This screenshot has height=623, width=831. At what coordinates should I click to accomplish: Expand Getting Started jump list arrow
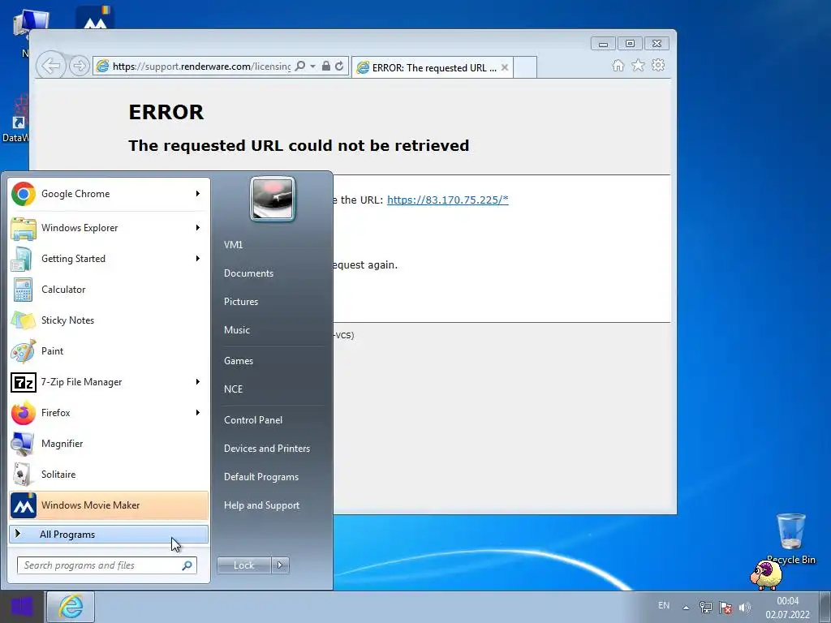[x=198, y=259]
